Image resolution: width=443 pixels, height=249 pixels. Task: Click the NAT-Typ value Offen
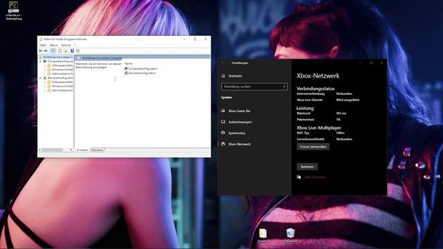click(340, 133)
